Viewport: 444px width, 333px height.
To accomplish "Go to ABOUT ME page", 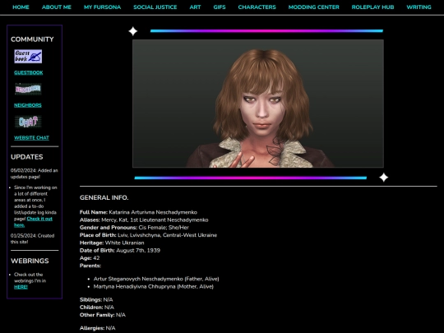I will (x=57, y=7).
